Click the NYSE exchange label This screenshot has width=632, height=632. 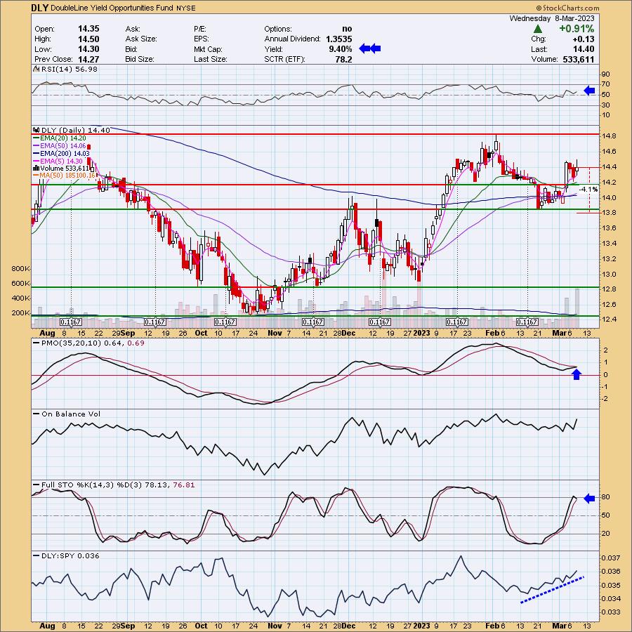click(x=186, y=8)
